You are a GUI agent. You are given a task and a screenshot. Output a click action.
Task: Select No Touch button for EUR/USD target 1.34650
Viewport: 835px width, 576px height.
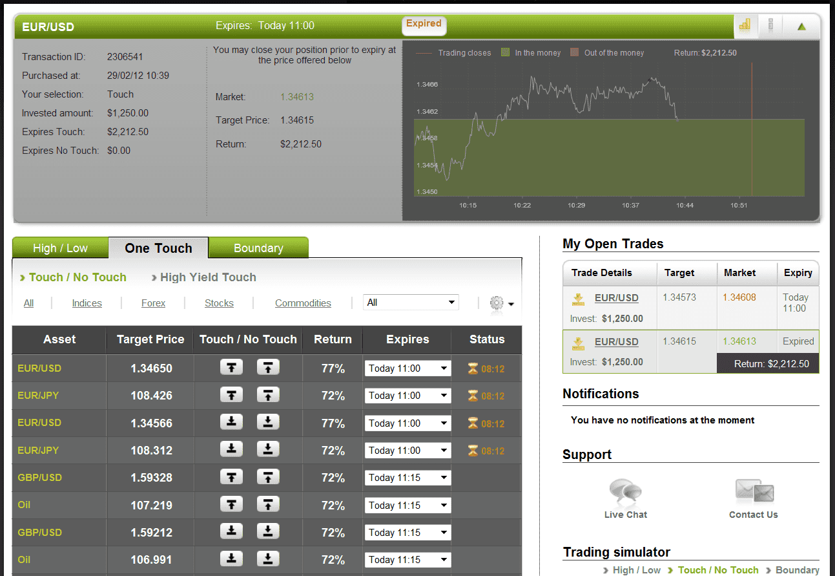(x=268, y=368)
